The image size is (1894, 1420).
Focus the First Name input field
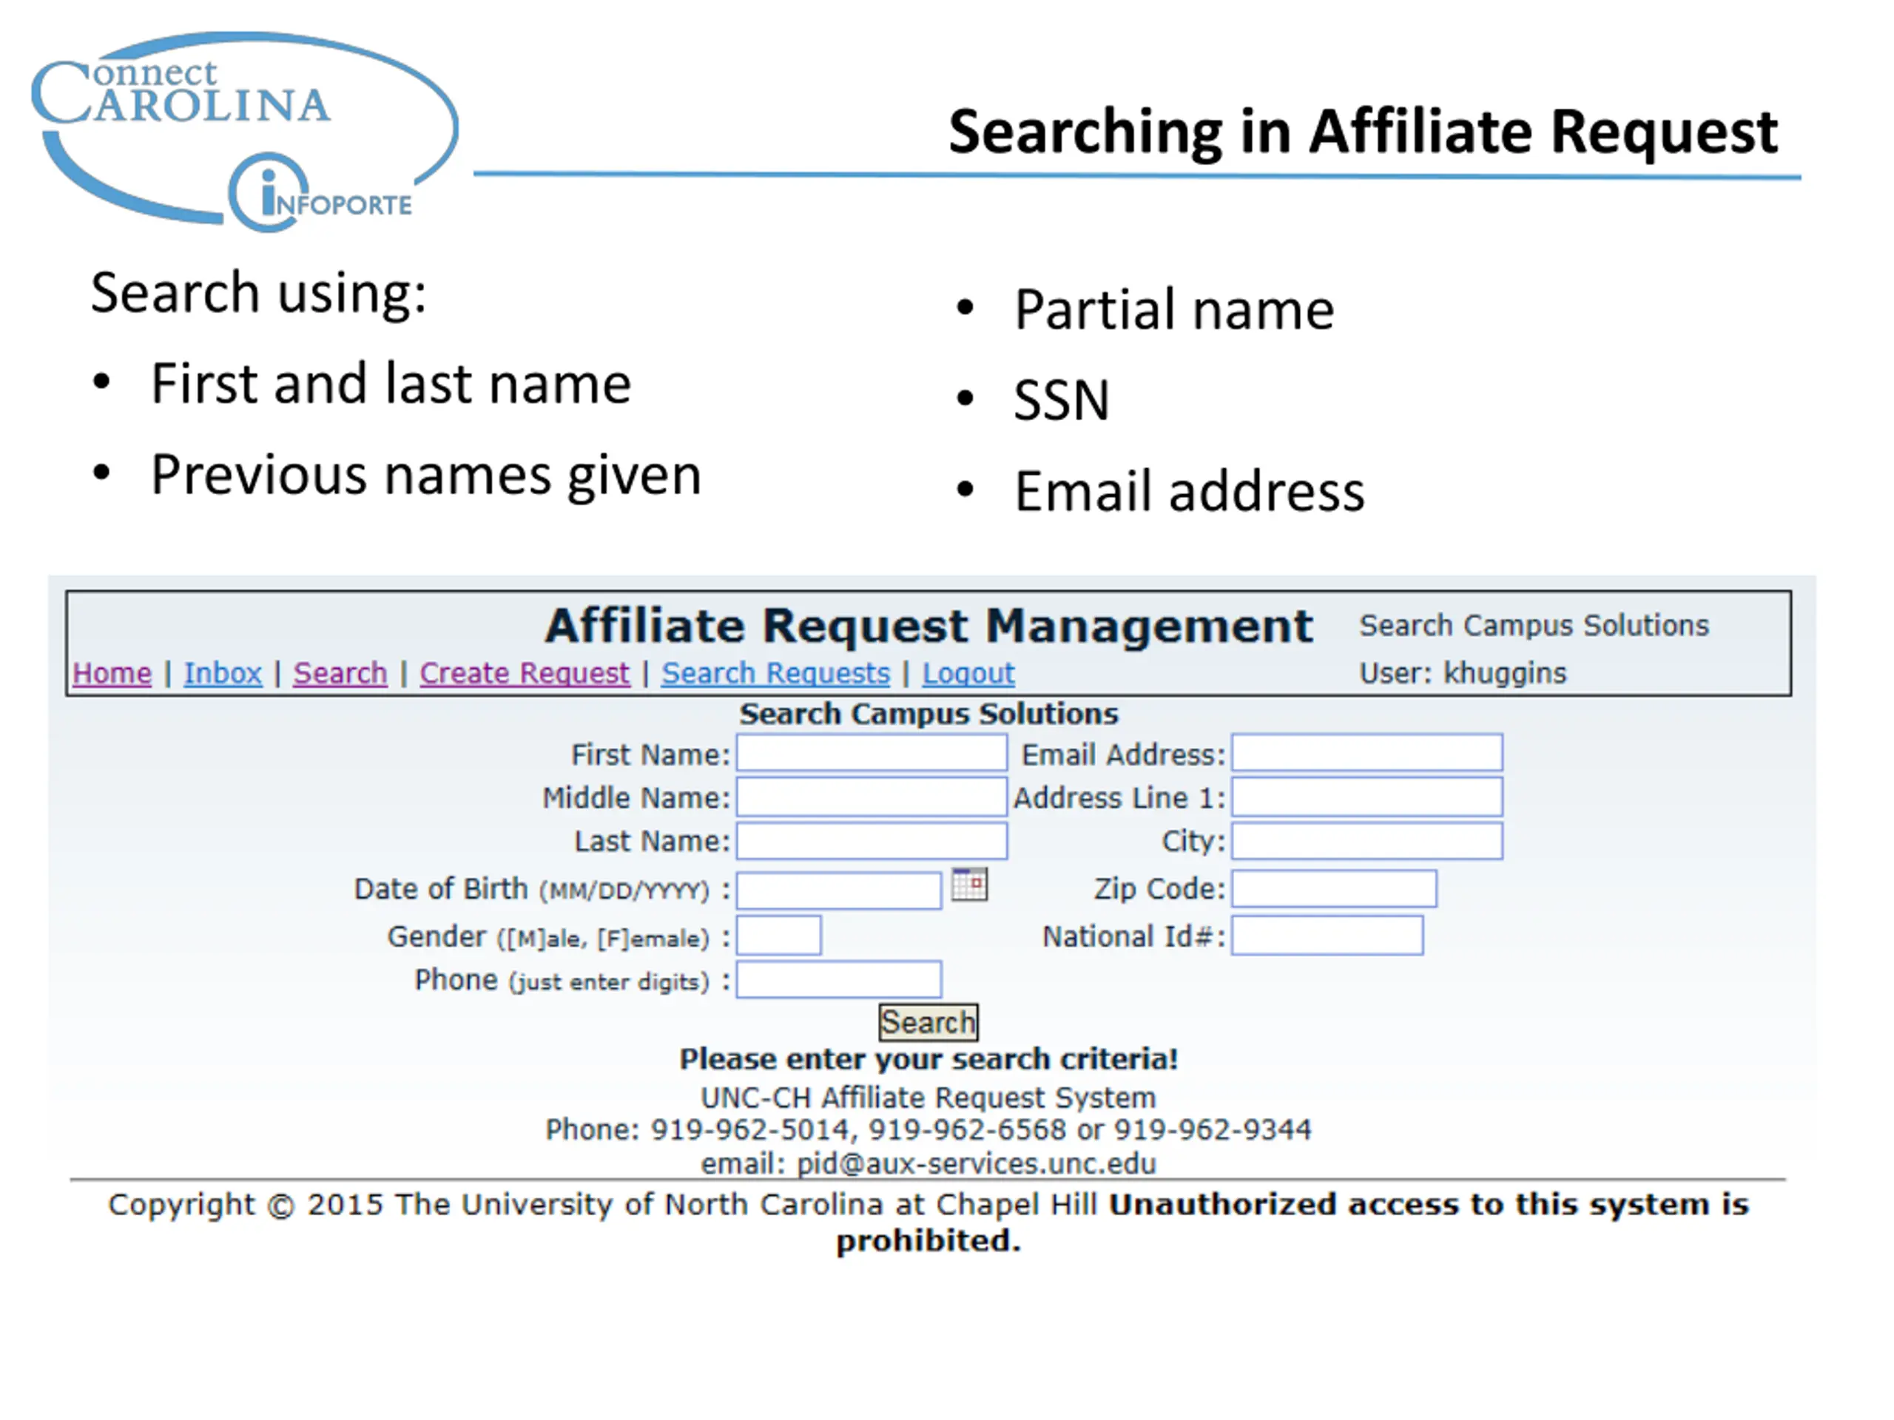click(x=872, y=754)
